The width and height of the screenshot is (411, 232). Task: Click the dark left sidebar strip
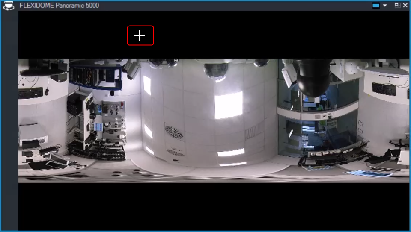(9, 120)
